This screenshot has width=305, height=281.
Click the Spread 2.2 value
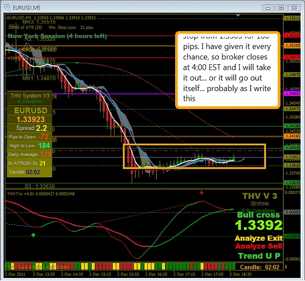coord(41,128)
